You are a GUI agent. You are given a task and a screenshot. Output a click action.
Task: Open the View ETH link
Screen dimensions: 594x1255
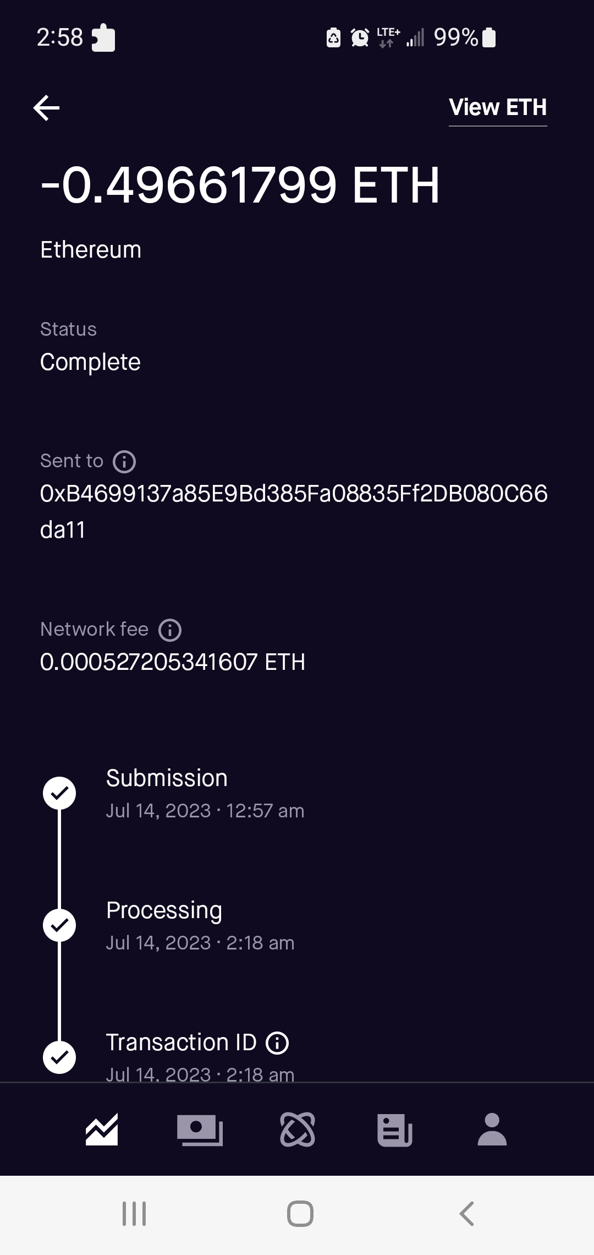point(498,107)
